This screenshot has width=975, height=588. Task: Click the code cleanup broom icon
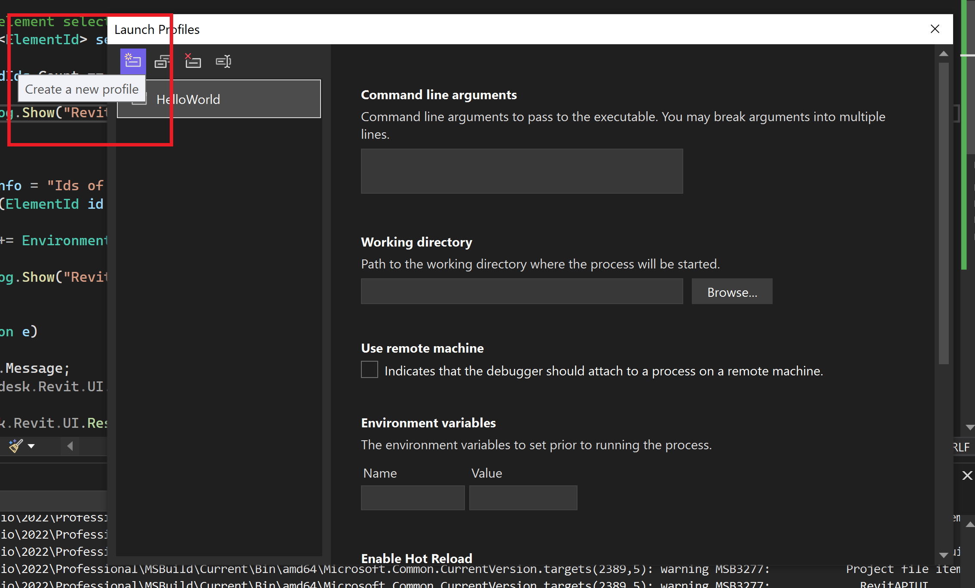(x=15, y=446)
